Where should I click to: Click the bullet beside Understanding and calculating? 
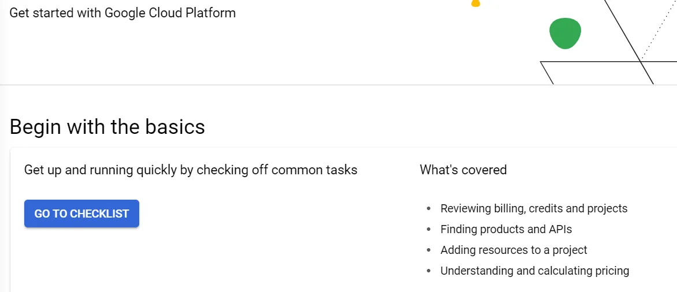428,271
